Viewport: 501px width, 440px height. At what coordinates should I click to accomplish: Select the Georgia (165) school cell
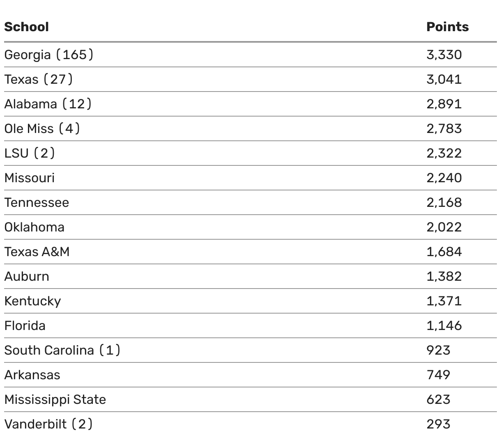pos(49,55)
